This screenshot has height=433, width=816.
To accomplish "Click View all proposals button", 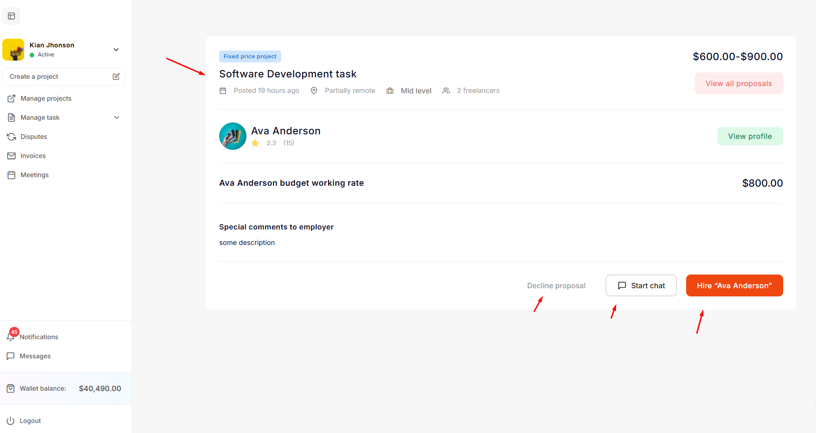I will pos(739,83).
